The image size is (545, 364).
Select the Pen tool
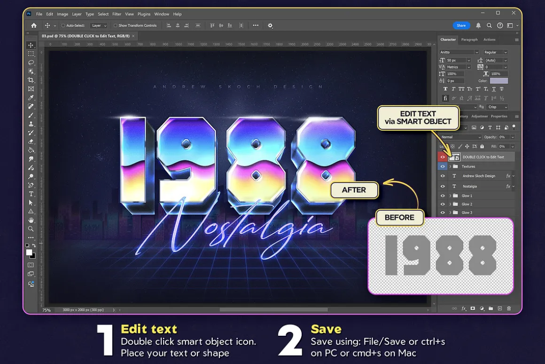coord(31,185)
